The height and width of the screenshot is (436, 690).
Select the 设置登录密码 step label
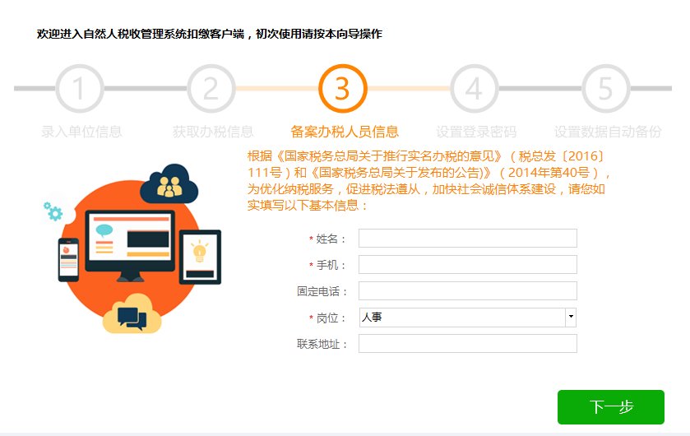click(476, 132)
